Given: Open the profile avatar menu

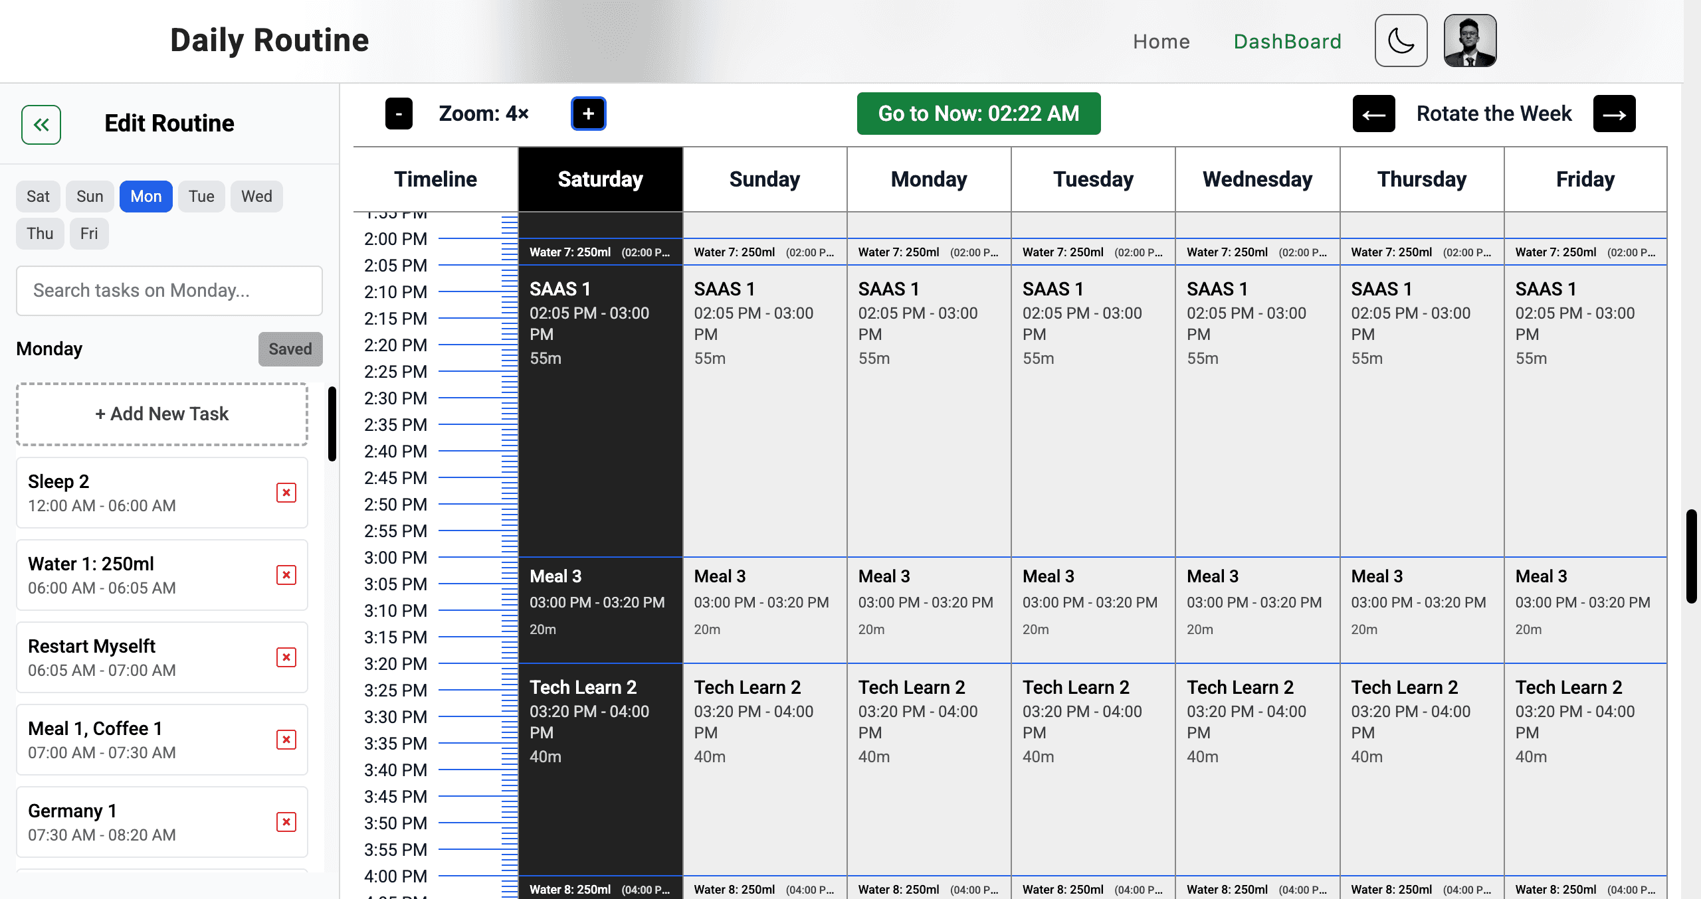Looking at the screenshot, I should click(1470, 40).
